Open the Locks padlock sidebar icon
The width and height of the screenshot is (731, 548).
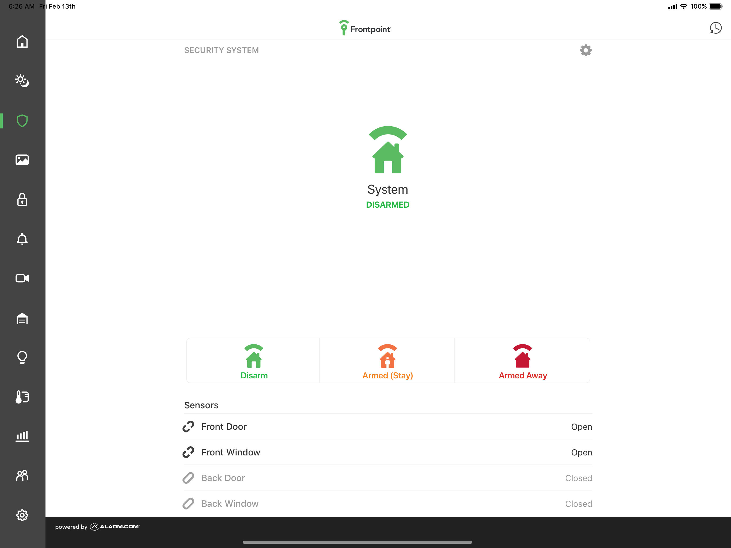click(22, 200)
